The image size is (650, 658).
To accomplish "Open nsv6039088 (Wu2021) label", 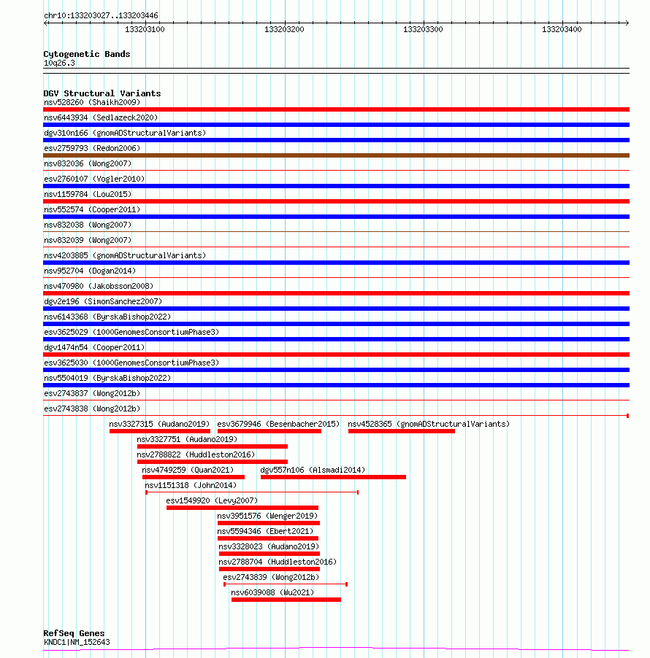I will coord(272,592).
